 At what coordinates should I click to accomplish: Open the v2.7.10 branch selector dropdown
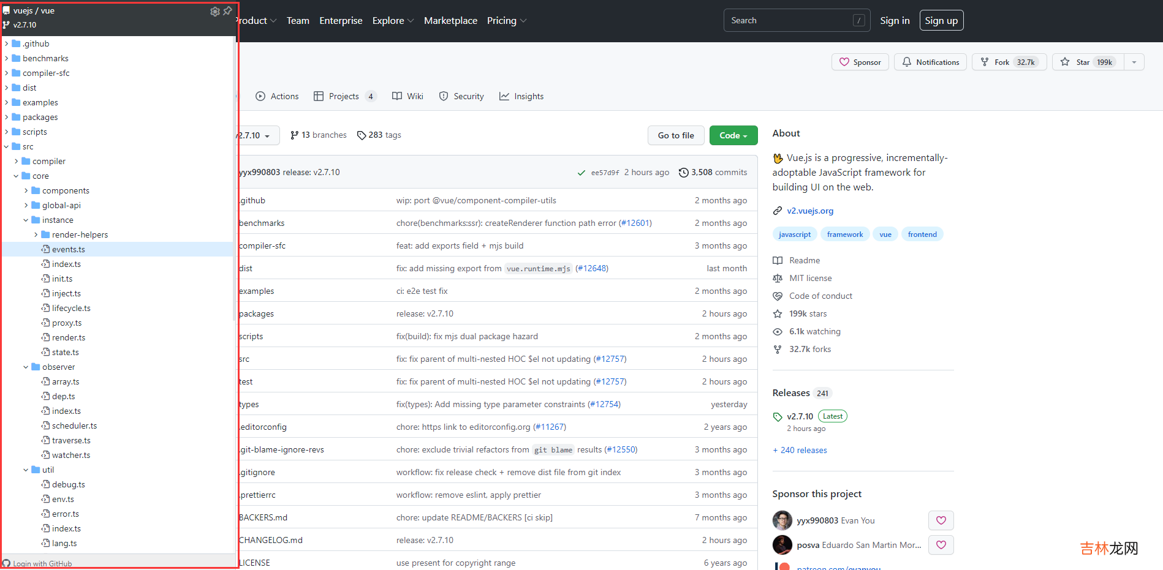point(258,135)
